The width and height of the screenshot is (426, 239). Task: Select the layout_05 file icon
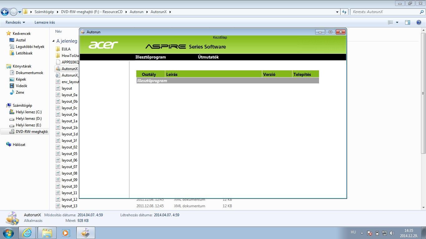(x=58, y=153)
